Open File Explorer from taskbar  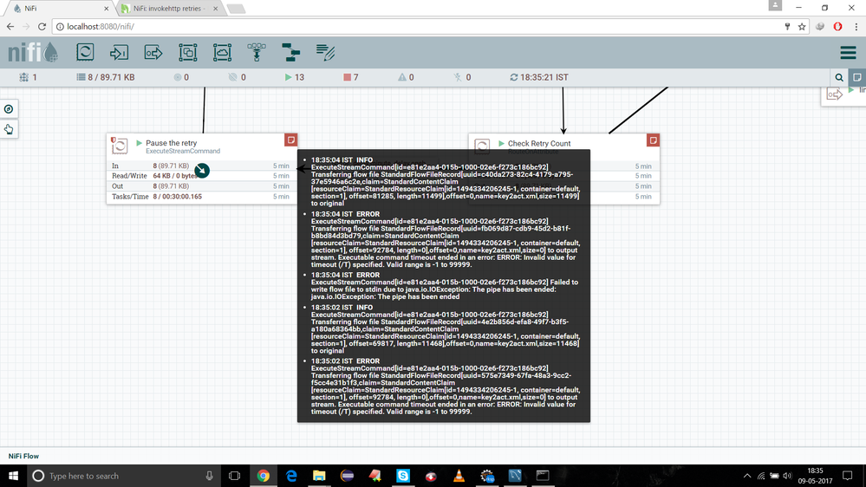[x=319, y=476]
